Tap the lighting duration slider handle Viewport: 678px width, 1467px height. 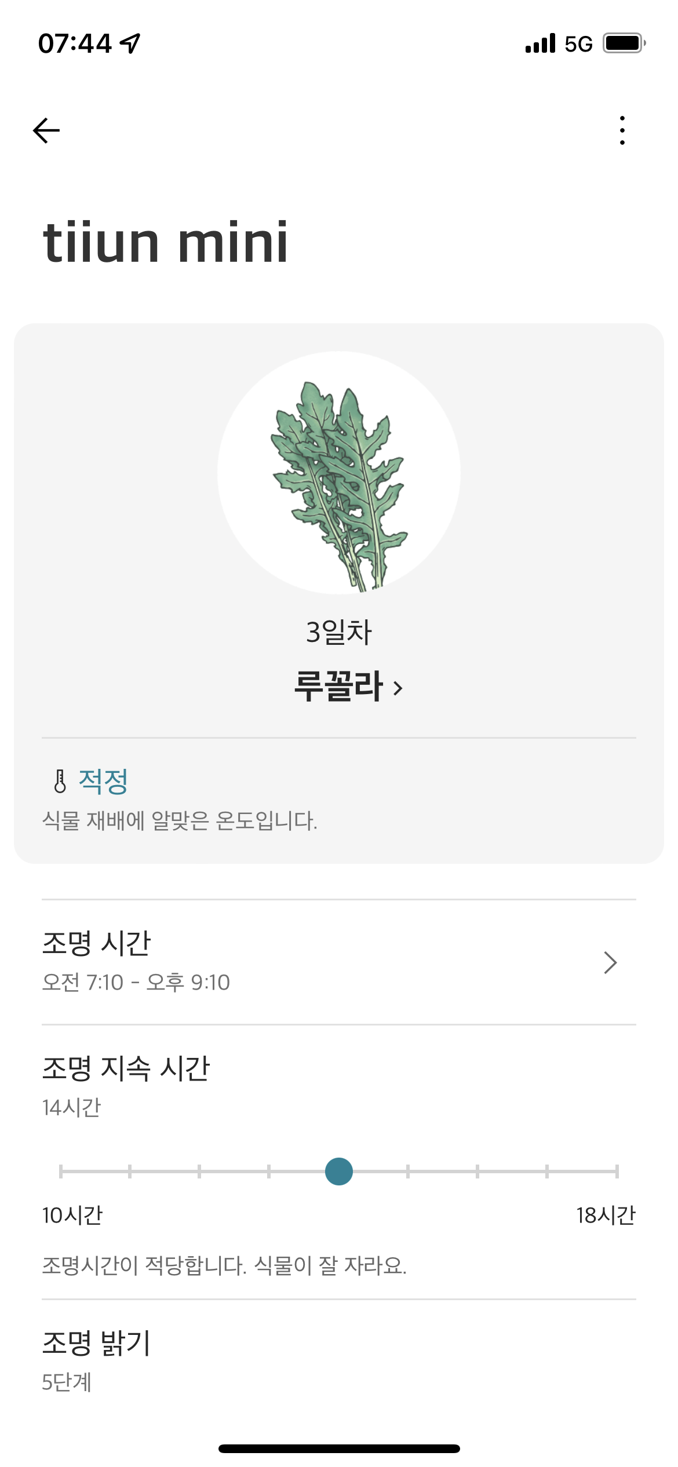[x=339, y=1172]
